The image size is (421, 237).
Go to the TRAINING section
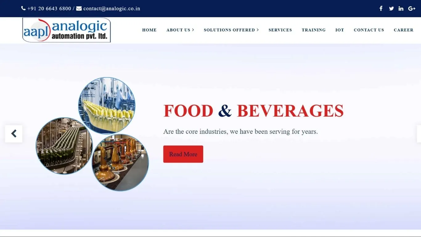pyautogui.click(x=313, y=30)
